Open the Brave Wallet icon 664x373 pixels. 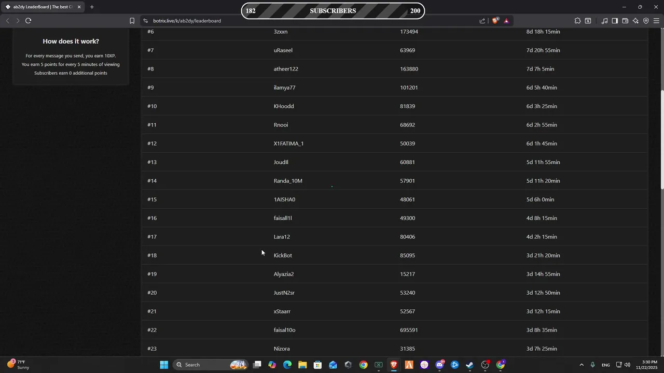coord(625,21)
